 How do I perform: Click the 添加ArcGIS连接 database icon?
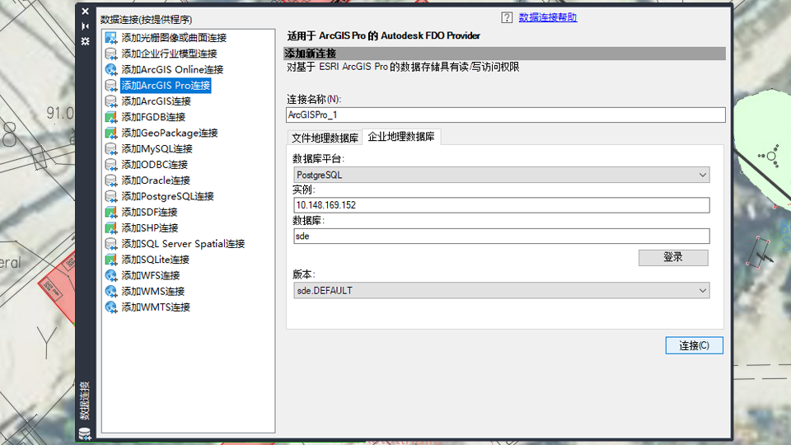pyautogui.click(x=111, y=101)
